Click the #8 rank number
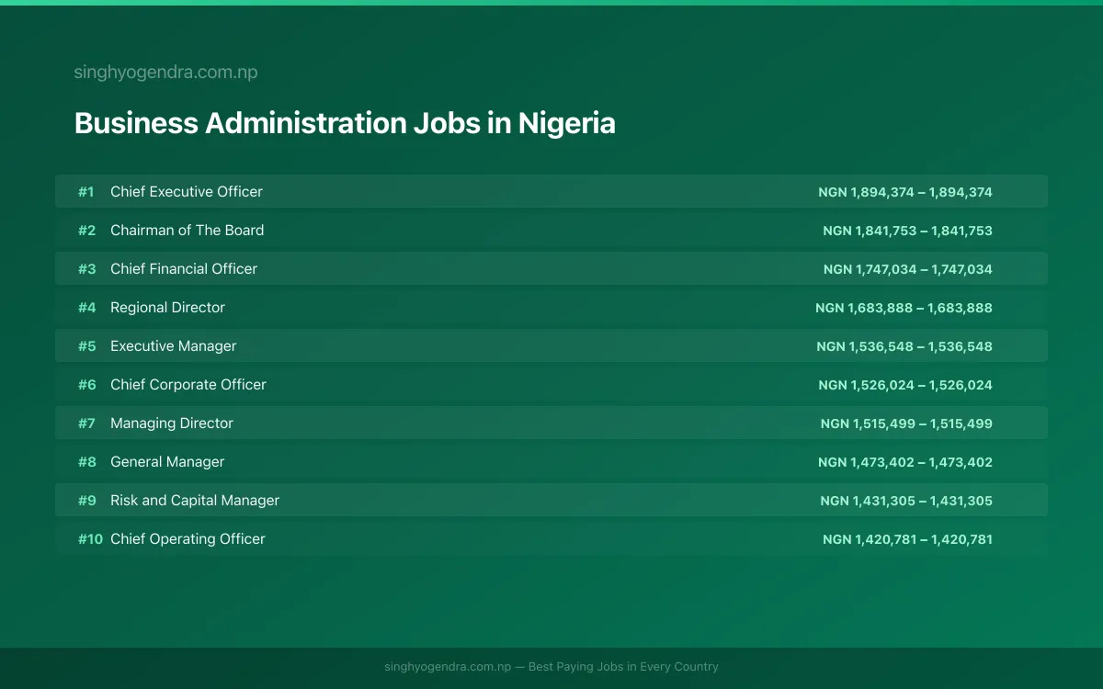 coord(86,462)
